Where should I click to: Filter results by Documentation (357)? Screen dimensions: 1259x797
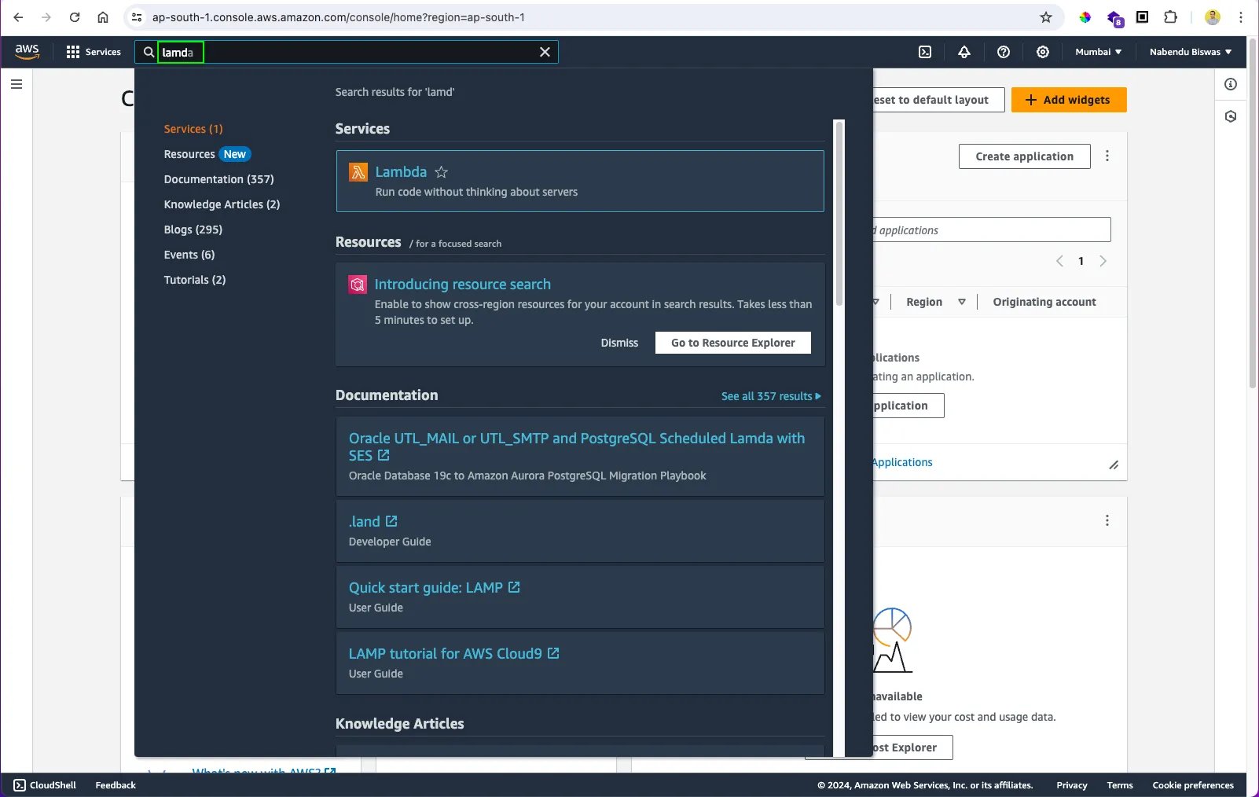218,179
